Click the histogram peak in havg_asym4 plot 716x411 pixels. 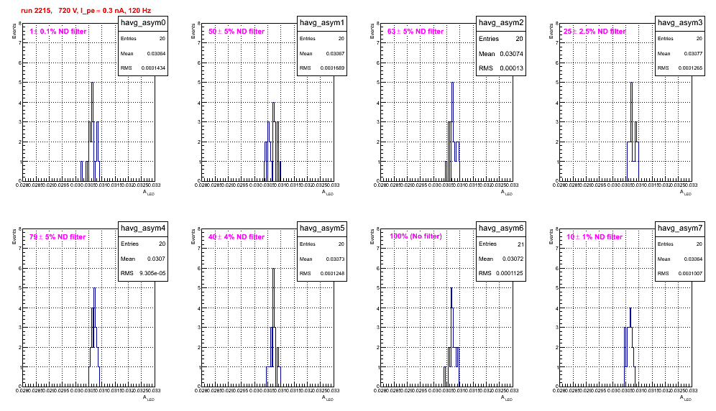coord(94,289)
